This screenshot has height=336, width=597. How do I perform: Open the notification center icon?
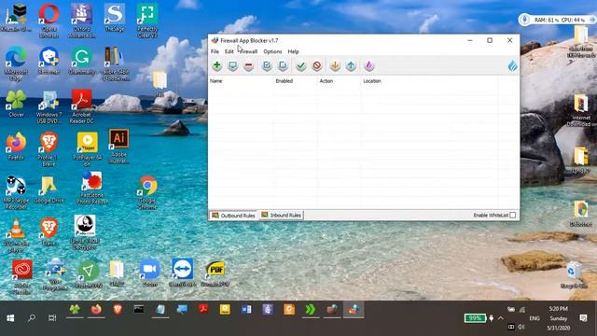click(583, 317)
